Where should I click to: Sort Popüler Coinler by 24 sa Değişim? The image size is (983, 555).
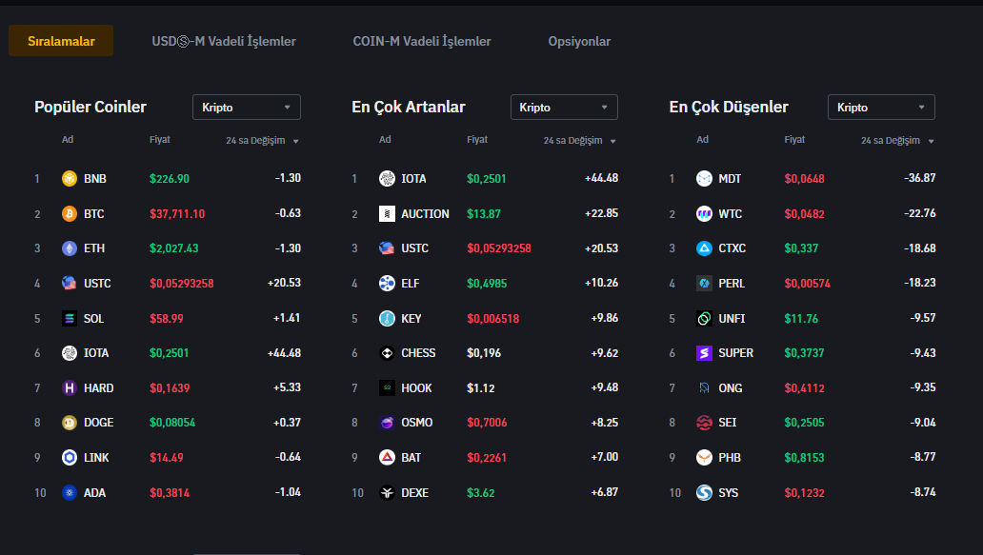(x=262, y=141)
